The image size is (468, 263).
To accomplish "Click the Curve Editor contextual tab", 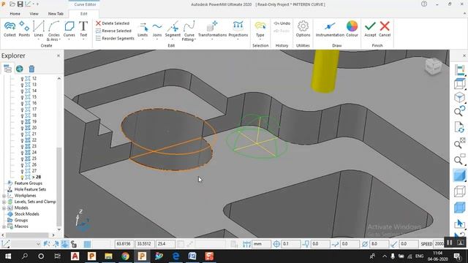I will coord(85,4).
